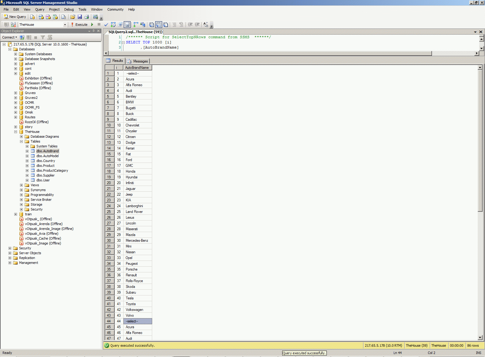Screen dimensions: 485x357
Task: Click the Object Explorer script scroll icon
Action: point(50,37)
